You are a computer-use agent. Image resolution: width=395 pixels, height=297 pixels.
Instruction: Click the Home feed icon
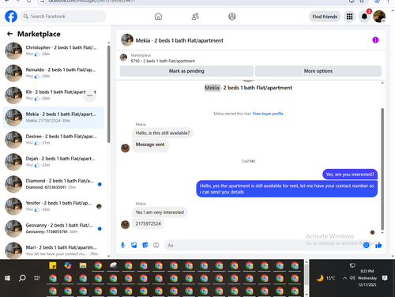(158, 17)
